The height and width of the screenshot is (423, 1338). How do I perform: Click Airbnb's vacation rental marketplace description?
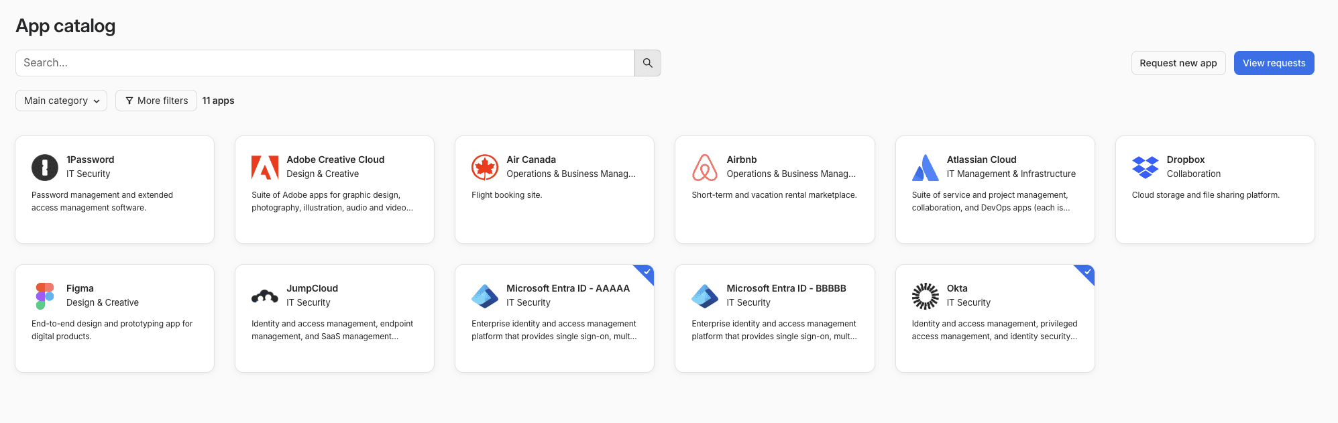774,195
